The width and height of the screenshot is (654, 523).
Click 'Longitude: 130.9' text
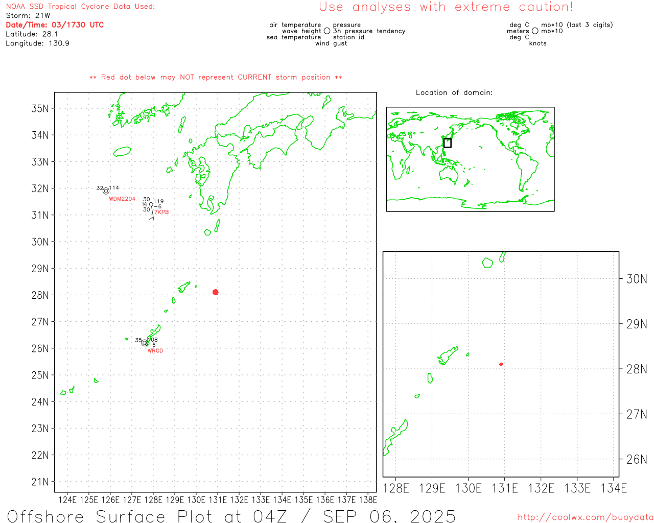[x=37, y=43]
